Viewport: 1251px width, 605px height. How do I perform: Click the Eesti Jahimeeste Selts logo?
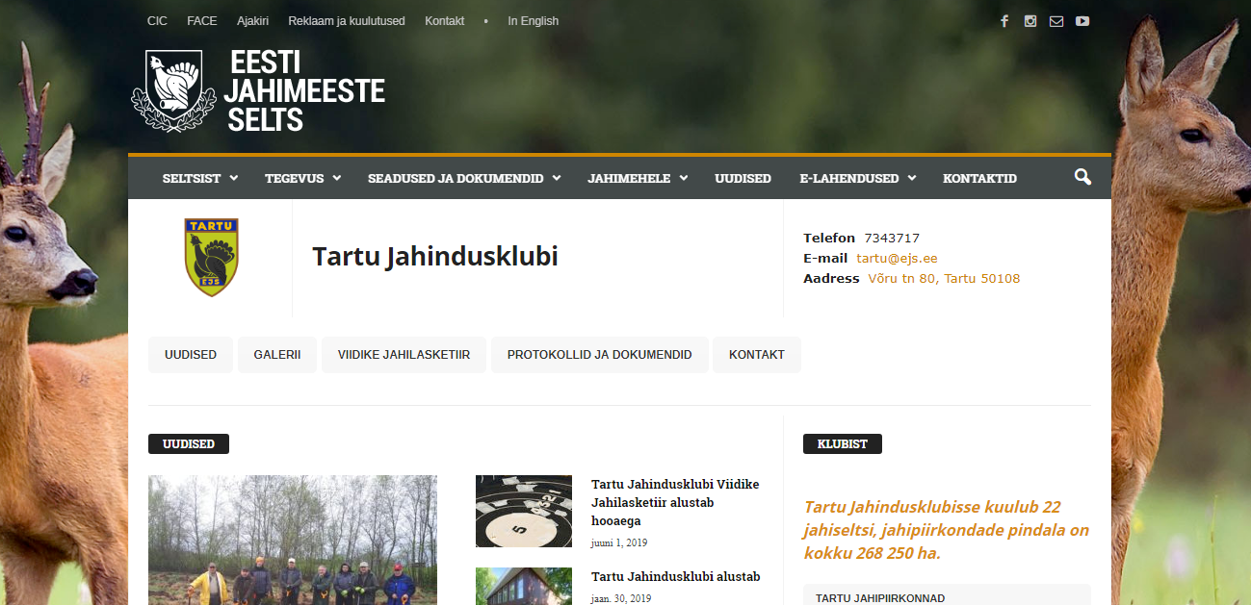258,90
